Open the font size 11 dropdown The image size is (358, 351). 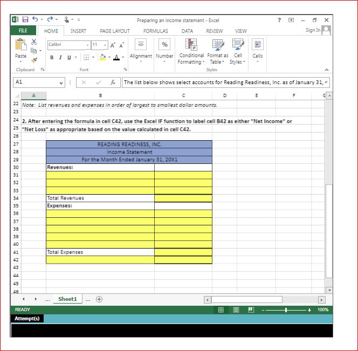[x=105, y=45]
